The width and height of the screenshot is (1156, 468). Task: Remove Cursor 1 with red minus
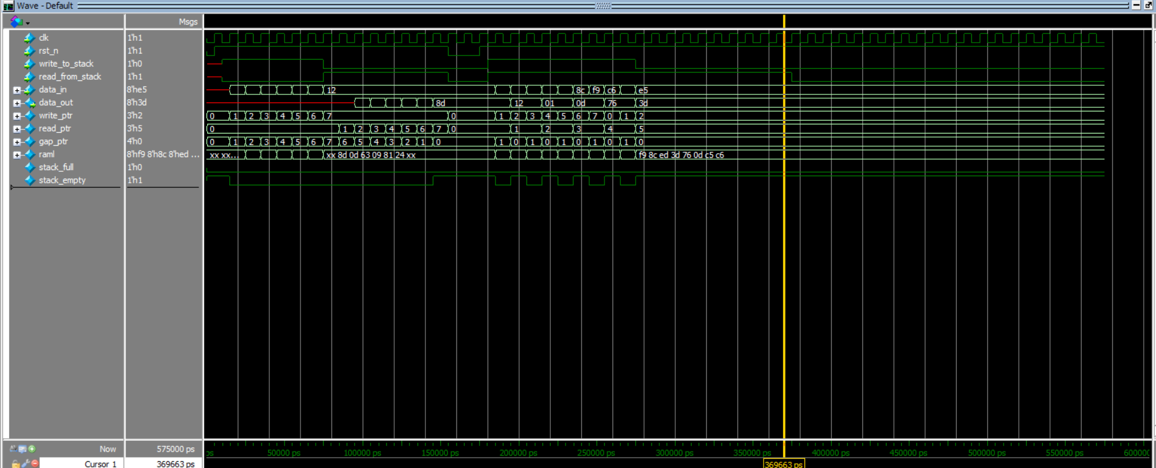click(x=35, y=464)
